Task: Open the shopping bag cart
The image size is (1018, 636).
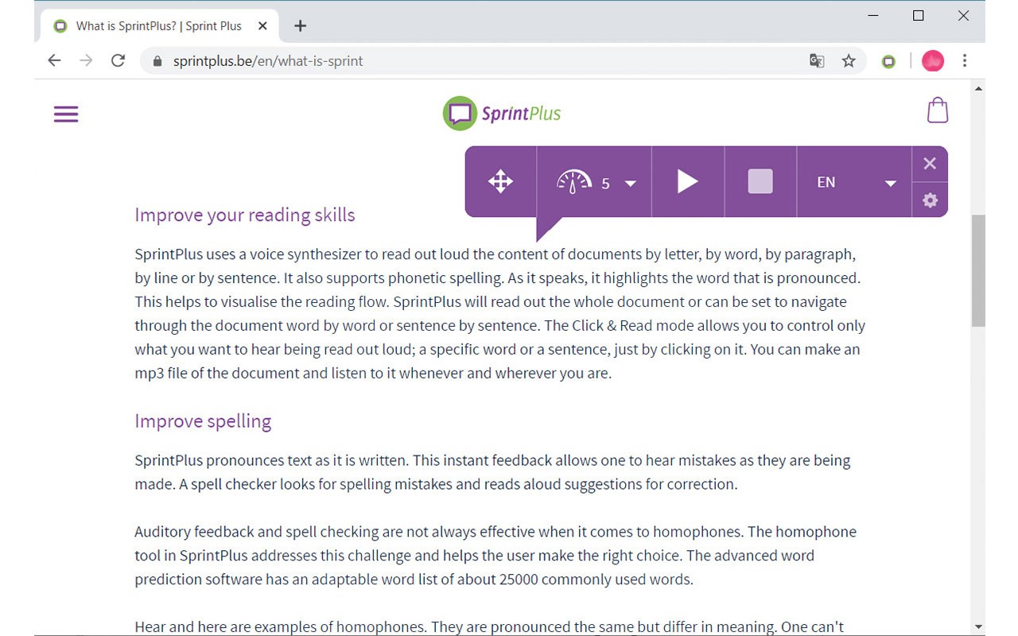Action: (938, 110)
